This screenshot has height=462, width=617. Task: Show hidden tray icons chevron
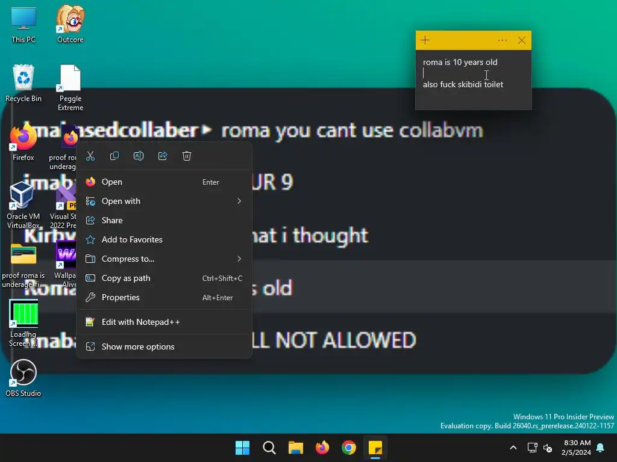coord(513,448)
